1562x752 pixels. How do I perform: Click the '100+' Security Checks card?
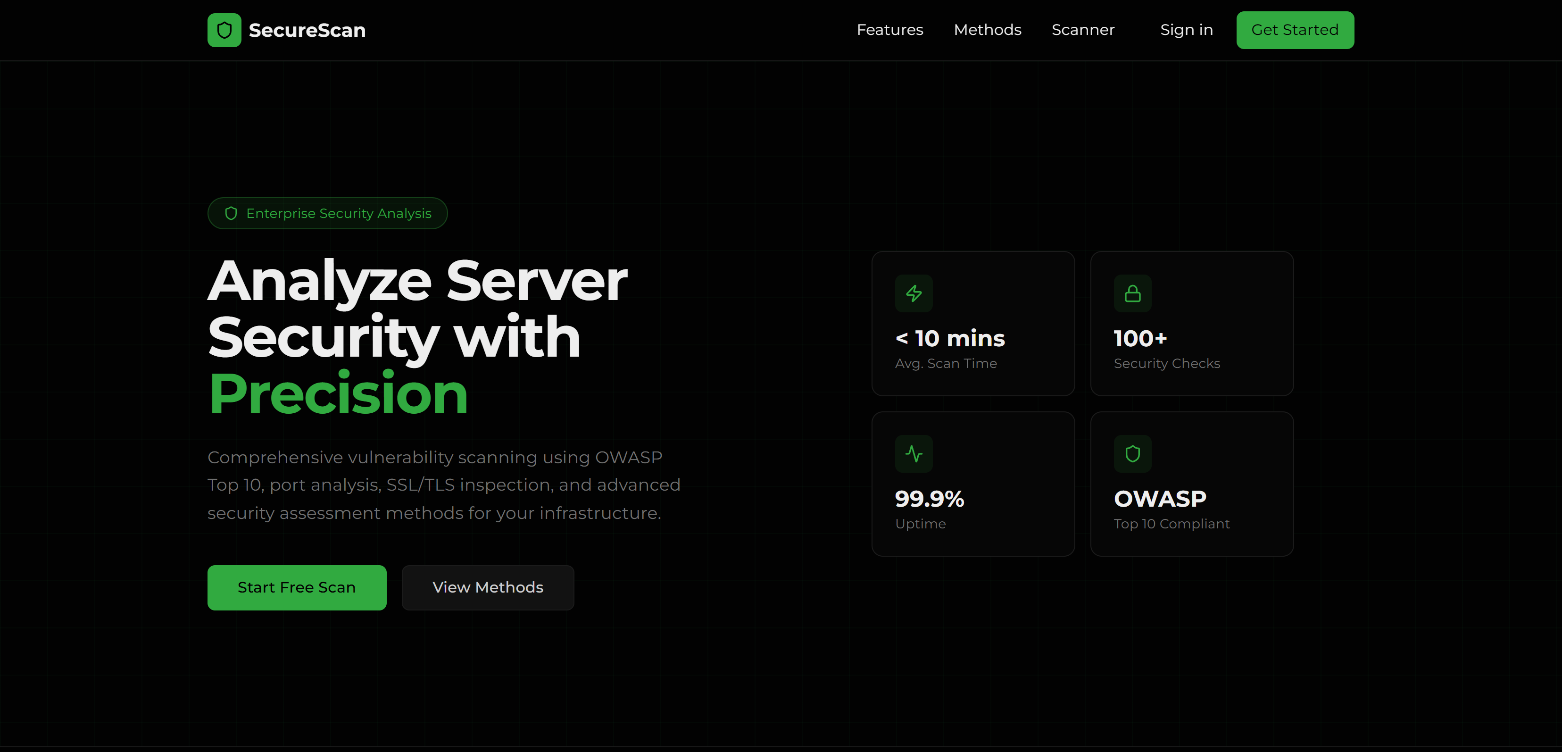[1191, 324]
